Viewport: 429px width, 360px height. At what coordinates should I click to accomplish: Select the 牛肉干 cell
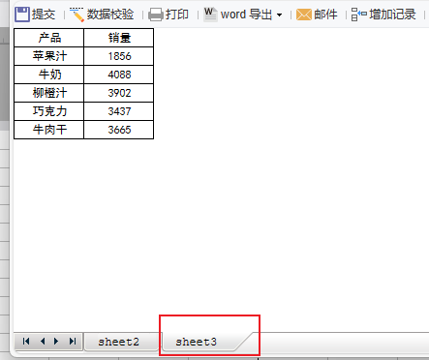point(49,130)
